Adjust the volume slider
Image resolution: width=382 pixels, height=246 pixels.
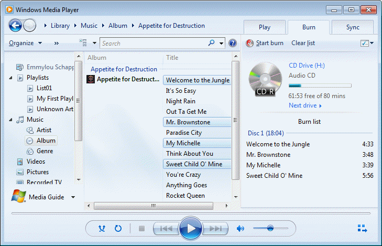(x=270, y=228)
